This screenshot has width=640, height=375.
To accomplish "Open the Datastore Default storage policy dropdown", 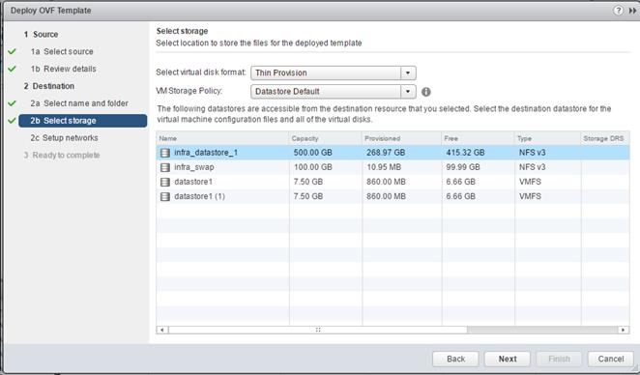I will (334, 92).
